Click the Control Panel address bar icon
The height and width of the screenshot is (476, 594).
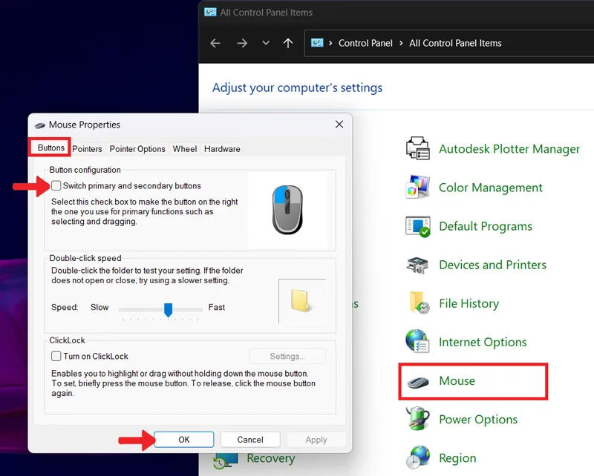coord(317,43)
